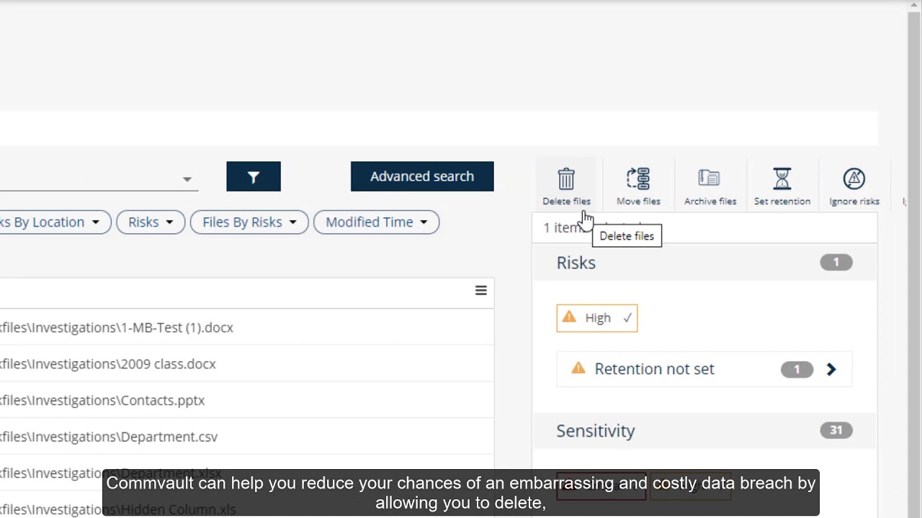This screenshot has width=922, height=518.
Task: Expand Retention not set chevron arrow
Action: tap(831, 369)
